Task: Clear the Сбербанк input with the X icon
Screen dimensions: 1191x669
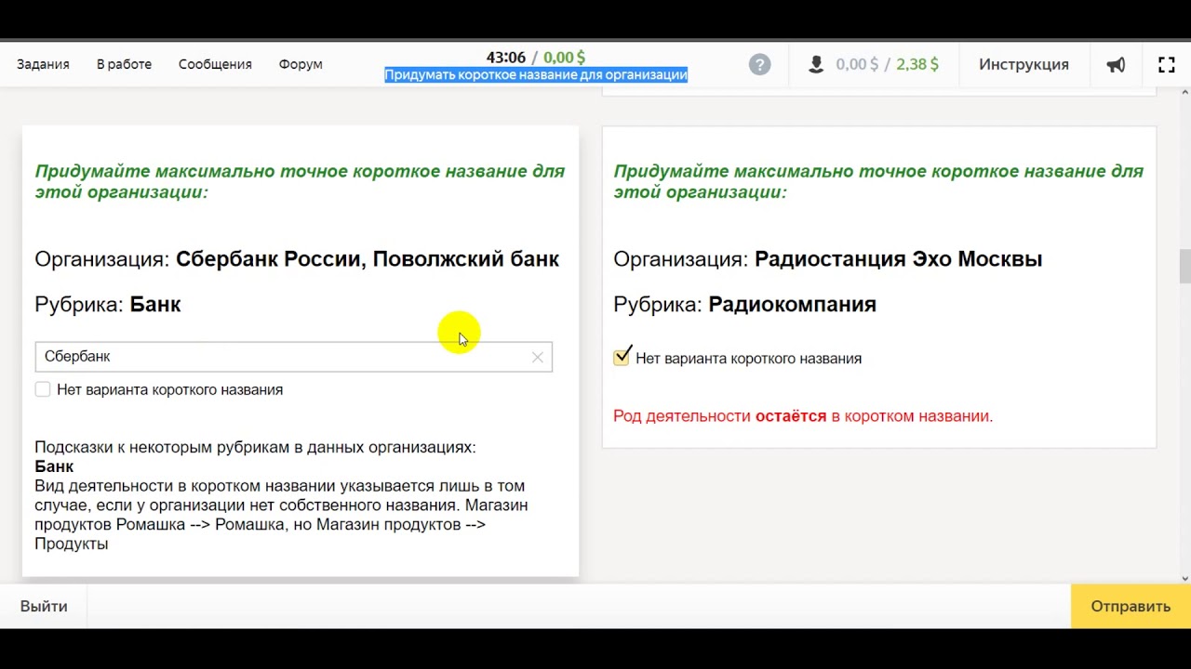Action: (538, 357)
